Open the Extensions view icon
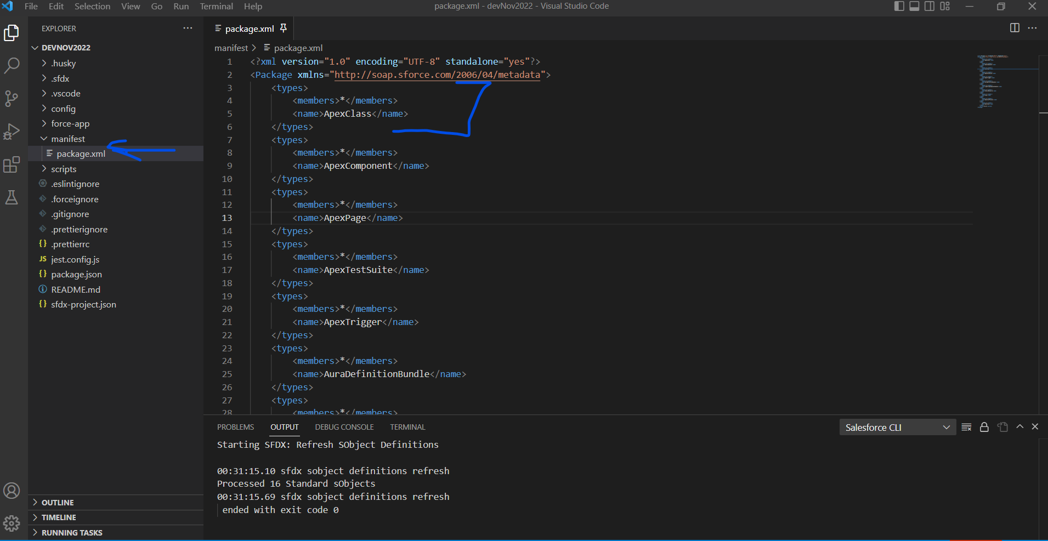Screen dimensions: 1048x541 click(x=12, y=164)
